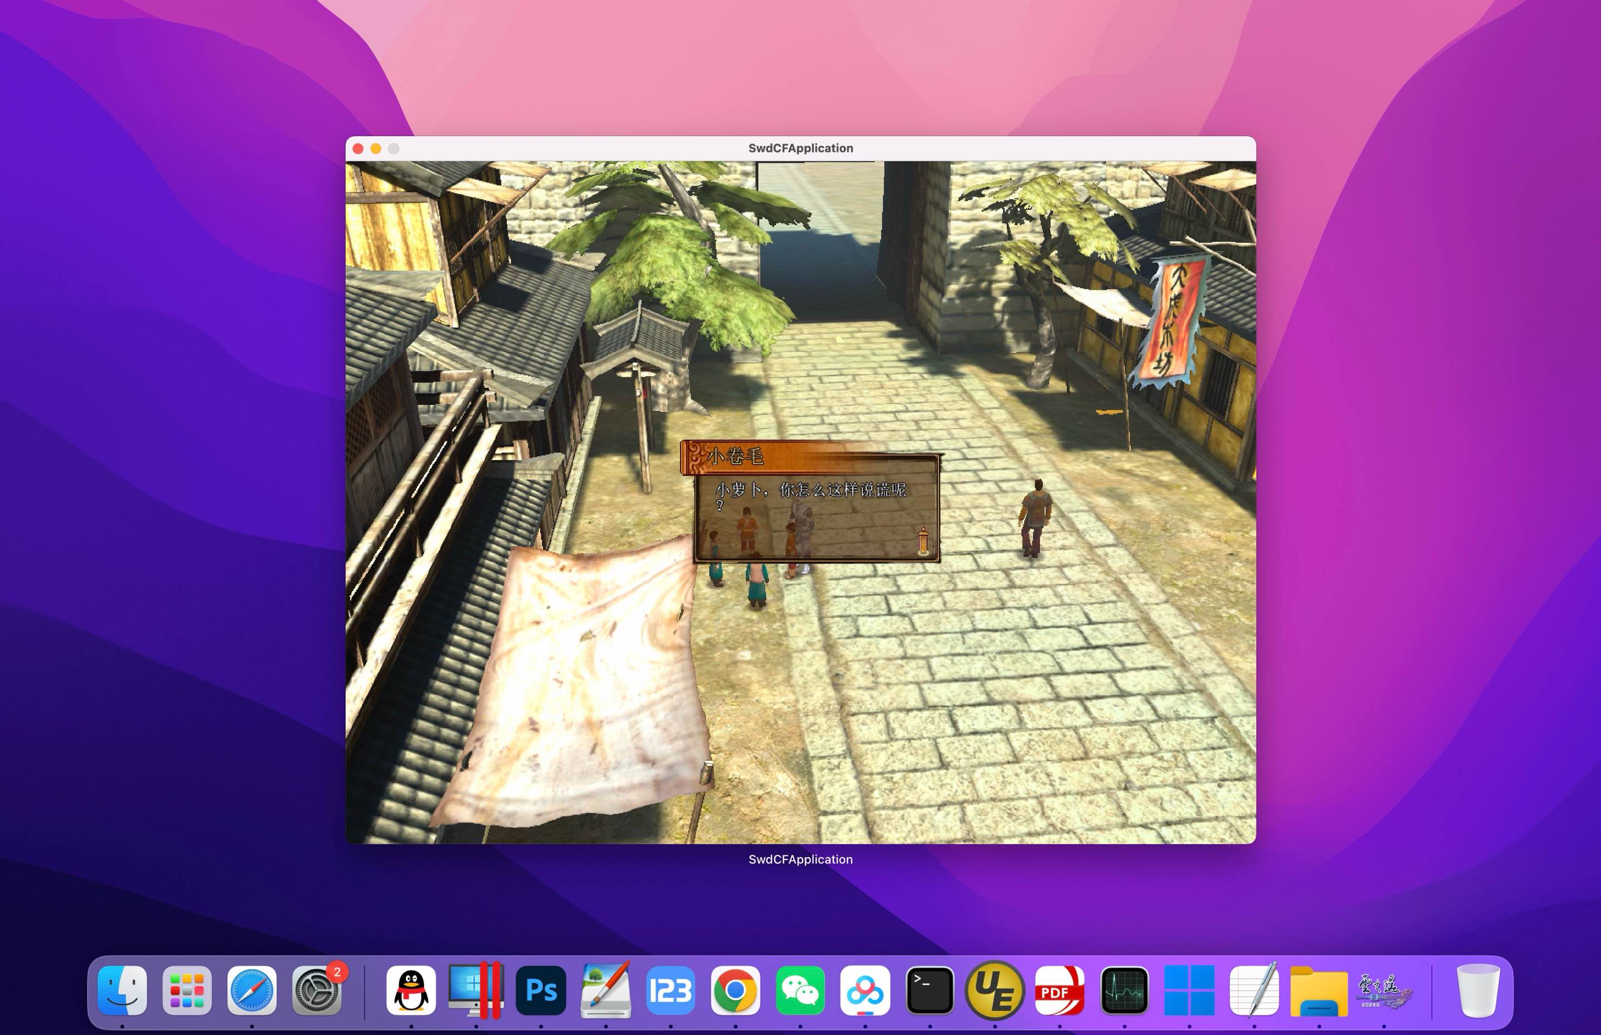Open the Trash in the Dock
This screenshot has width=1601, height=1035.
1478,990
